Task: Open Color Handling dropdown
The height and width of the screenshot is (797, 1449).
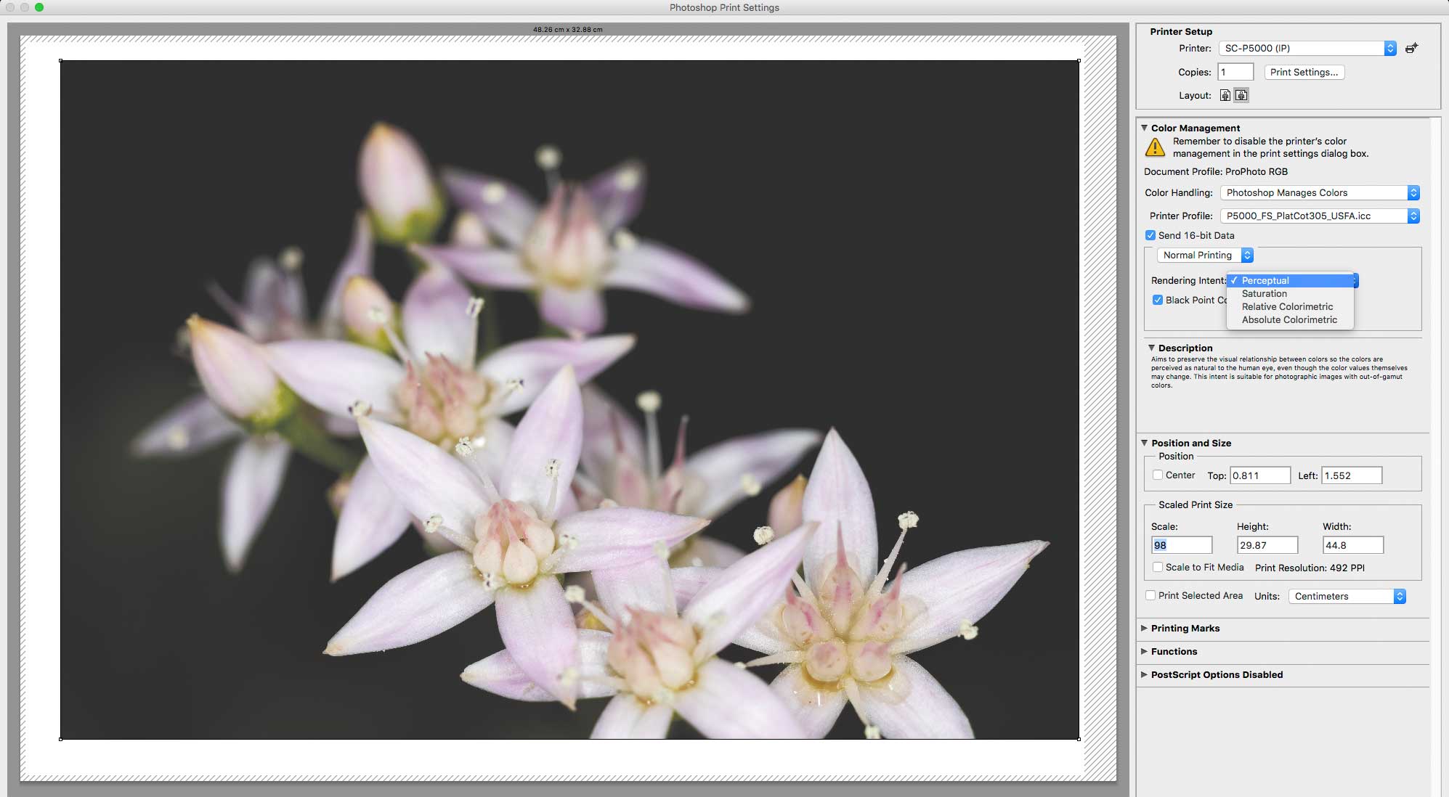Action: coord(1320,193)
